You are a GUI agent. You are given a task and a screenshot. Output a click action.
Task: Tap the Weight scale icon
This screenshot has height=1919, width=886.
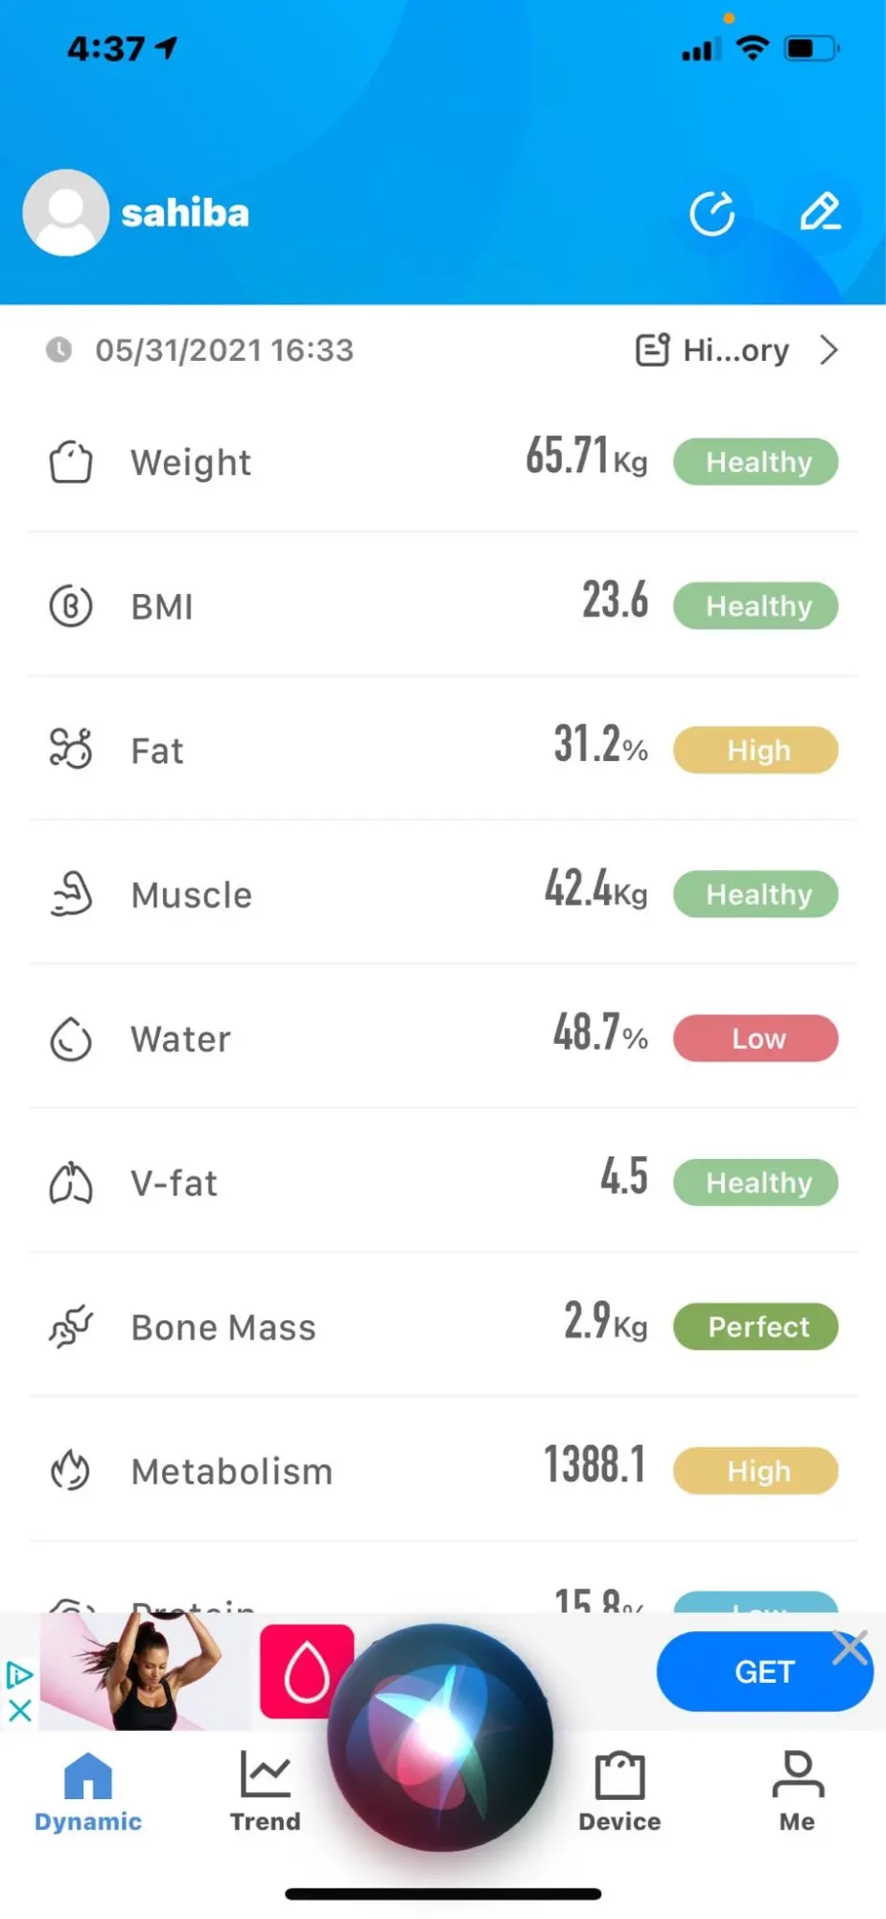(x=71, y=462)
